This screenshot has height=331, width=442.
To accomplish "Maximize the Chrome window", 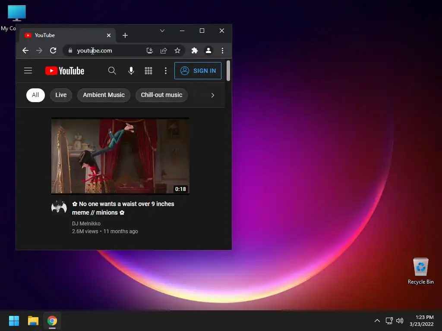I will pos(202,31).
